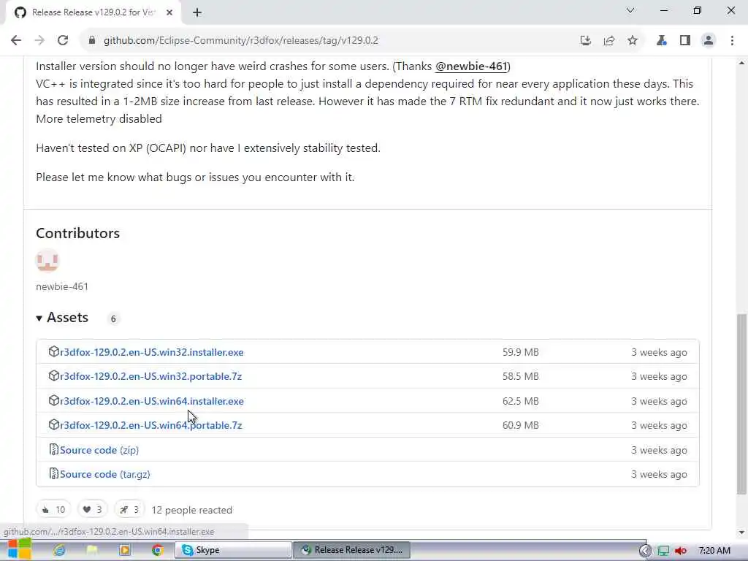Download Source code (tar.gz)
This screenshot has height=561, width=748.
[x=105, y=474]
